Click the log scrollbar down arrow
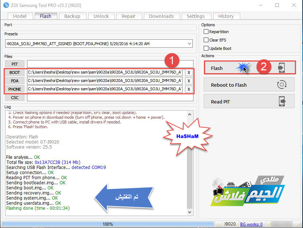This screenshot has width=303, height=228. click(x=189, y=212)
